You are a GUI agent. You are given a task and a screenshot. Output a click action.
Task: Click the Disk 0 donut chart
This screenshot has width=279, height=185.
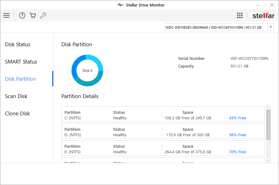[88, 71]
